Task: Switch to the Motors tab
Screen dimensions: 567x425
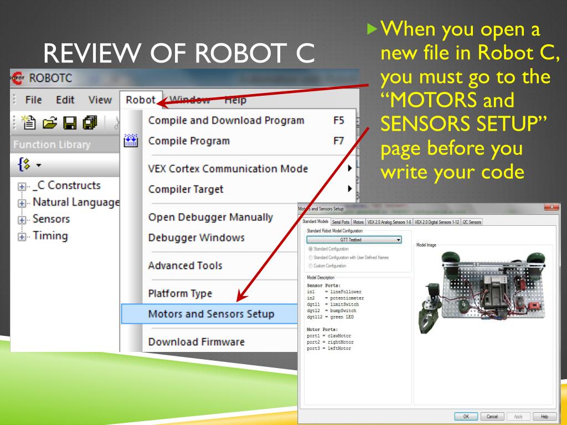Action: point(358,222)
